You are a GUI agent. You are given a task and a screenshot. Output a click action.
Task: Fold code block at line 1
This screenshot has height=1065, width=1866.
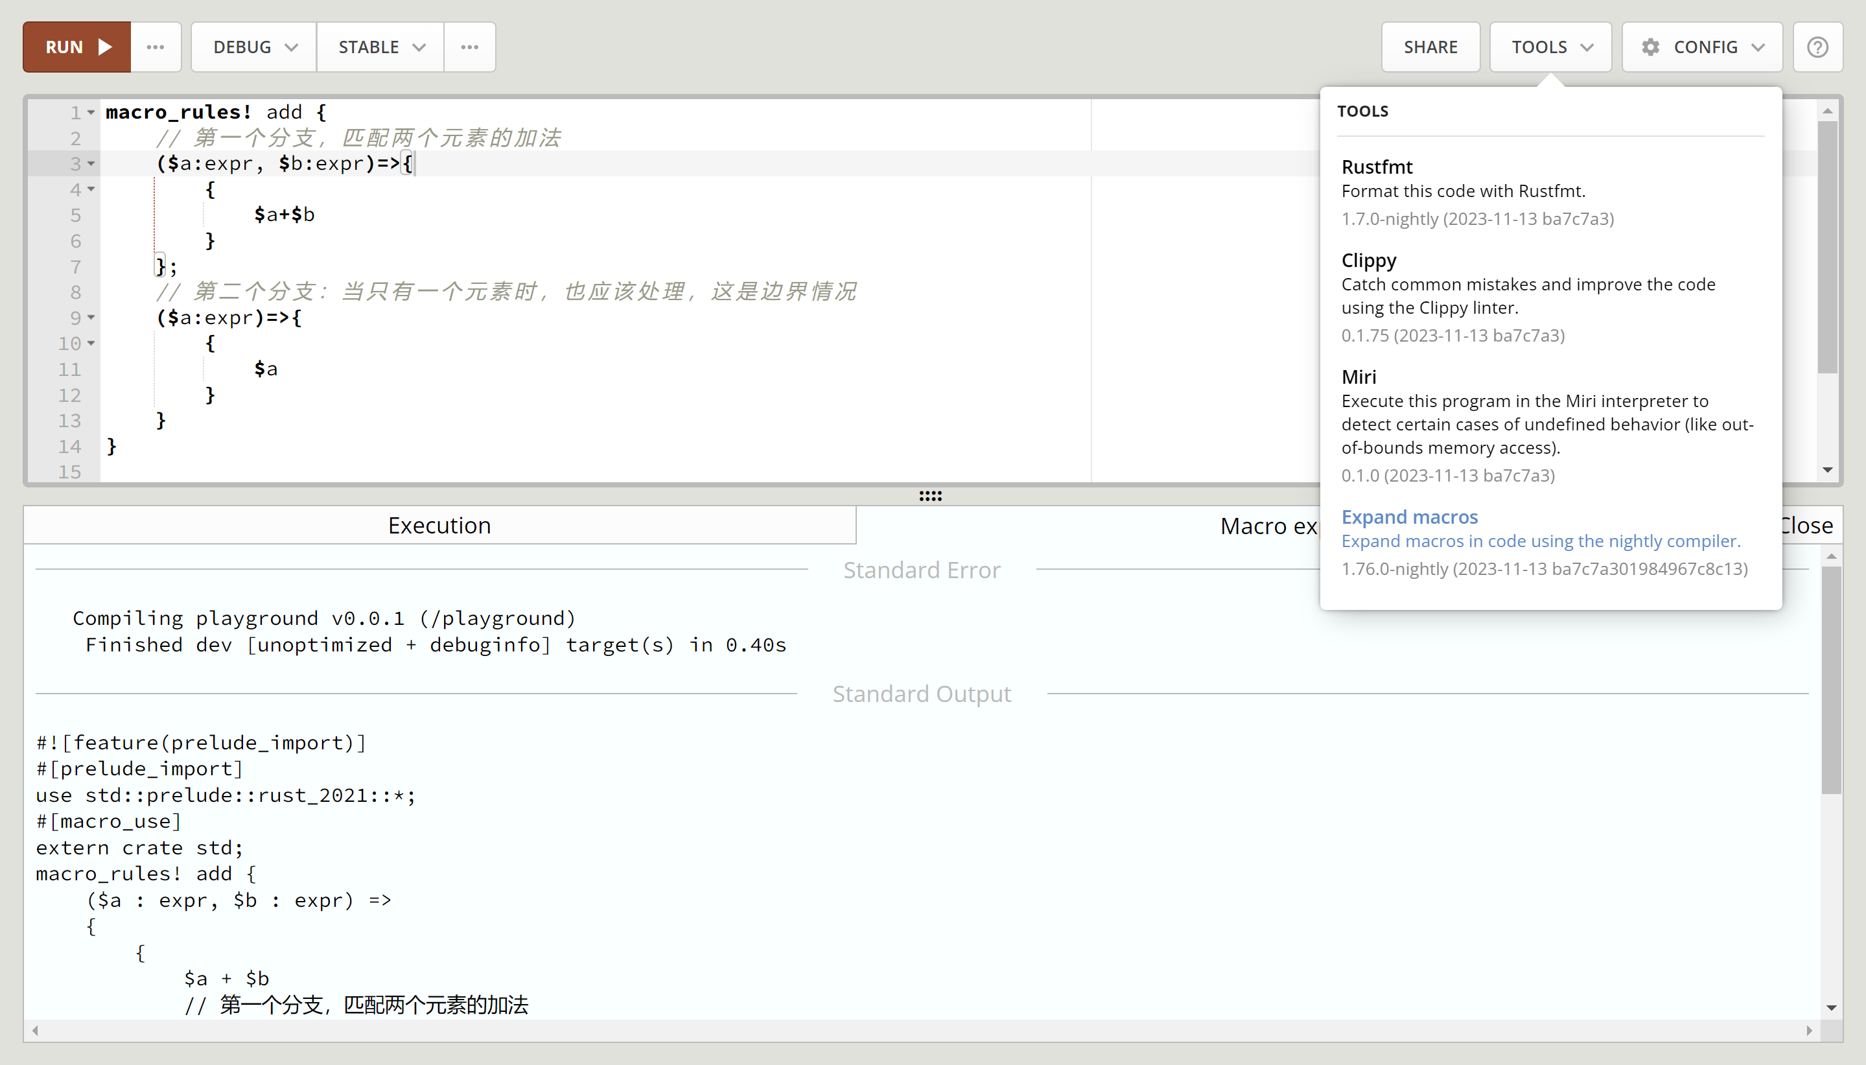tap(91, 113)
